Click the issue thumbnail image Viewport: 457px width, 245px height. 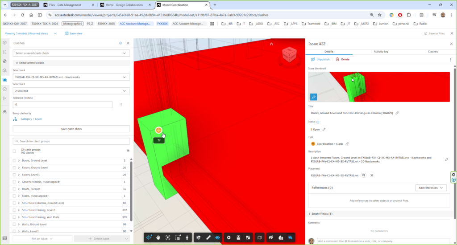click(x=379, y=87)
